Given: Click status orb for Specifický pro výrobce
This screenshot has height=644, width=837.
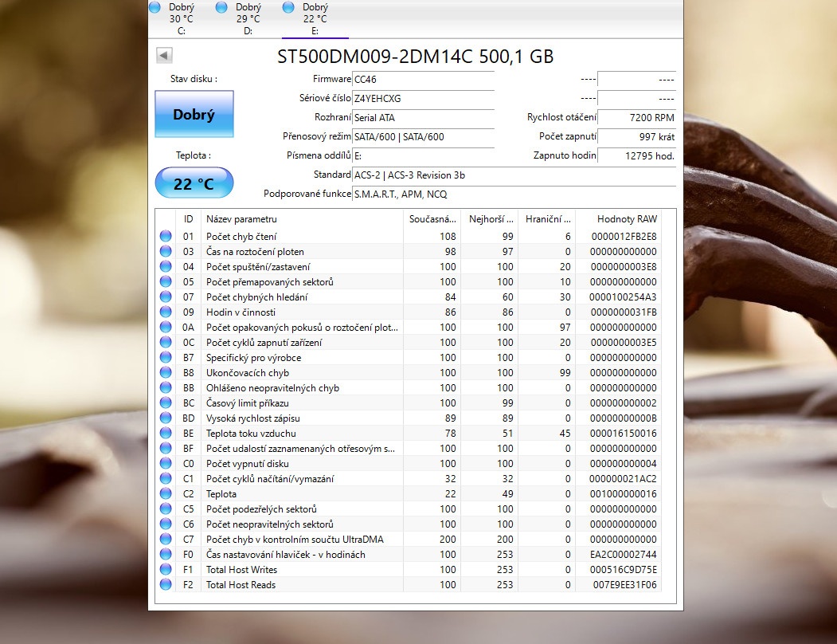Looking at the screenshot, I should point(166,357).
